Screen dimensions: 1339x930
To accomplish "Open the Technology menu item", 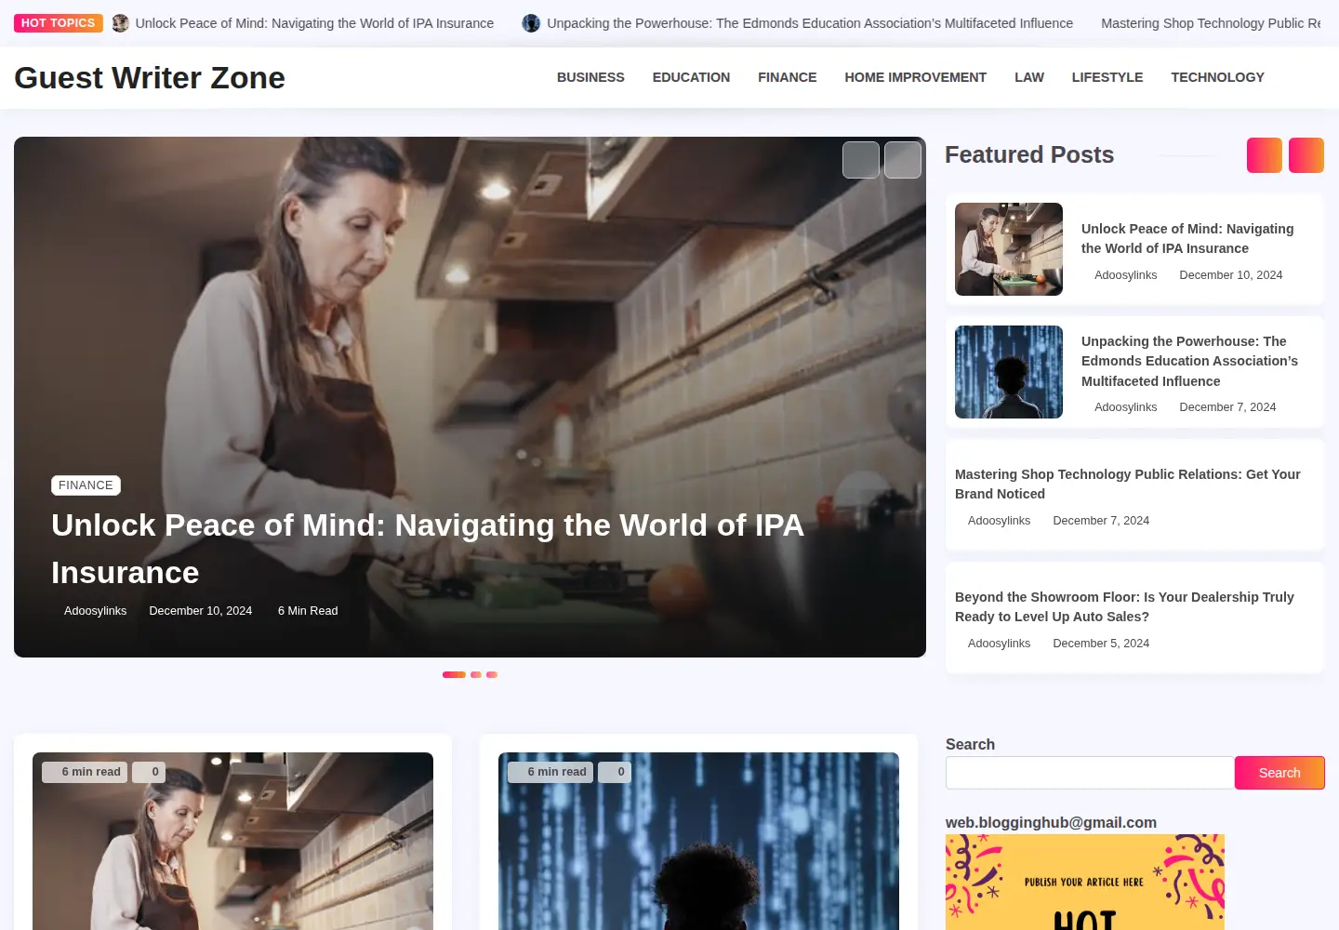I will tap(1217, 77).
